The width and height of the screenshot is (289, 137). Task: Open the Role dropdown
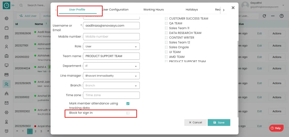pos(111,46)
